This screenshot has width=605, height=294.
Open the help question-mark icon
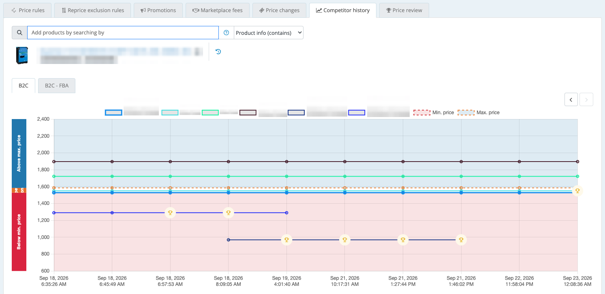(227, 33)
